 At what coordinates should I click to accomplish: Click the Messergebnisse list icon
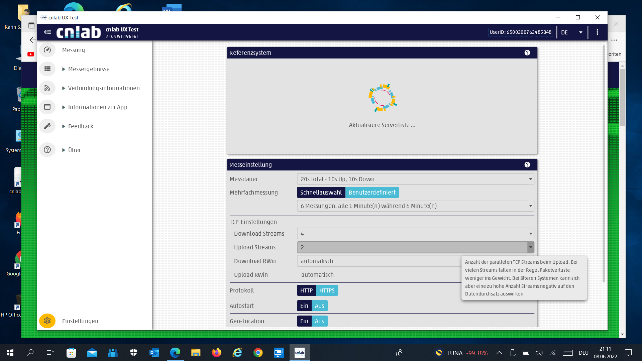[47, 69]
